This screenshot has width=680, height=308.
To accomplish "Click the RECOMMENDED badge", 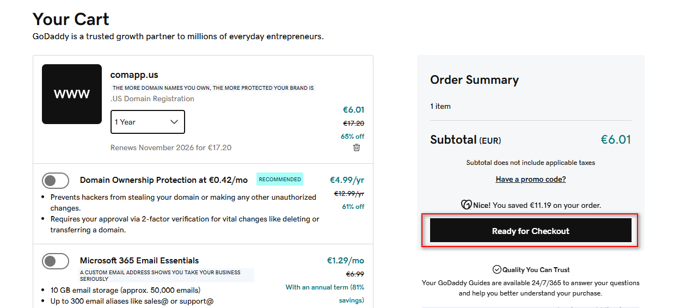I will 280,179.
